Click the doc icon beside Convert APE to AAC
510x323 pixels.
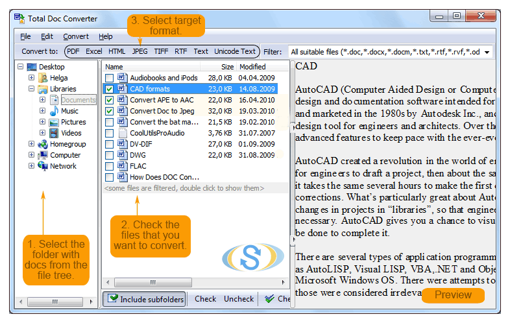[122, 100]
